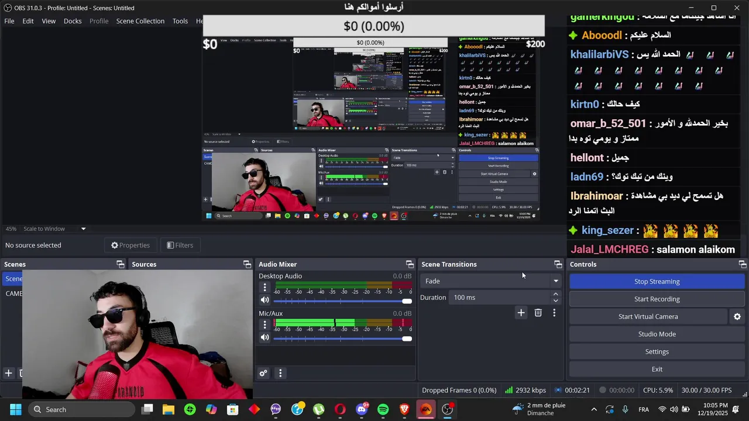
Task: Adjust the Desktop Audio volume slider
Action: click(x=342, y=301)
